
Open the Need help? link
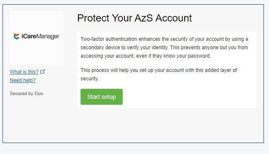[x=23, y=80]
